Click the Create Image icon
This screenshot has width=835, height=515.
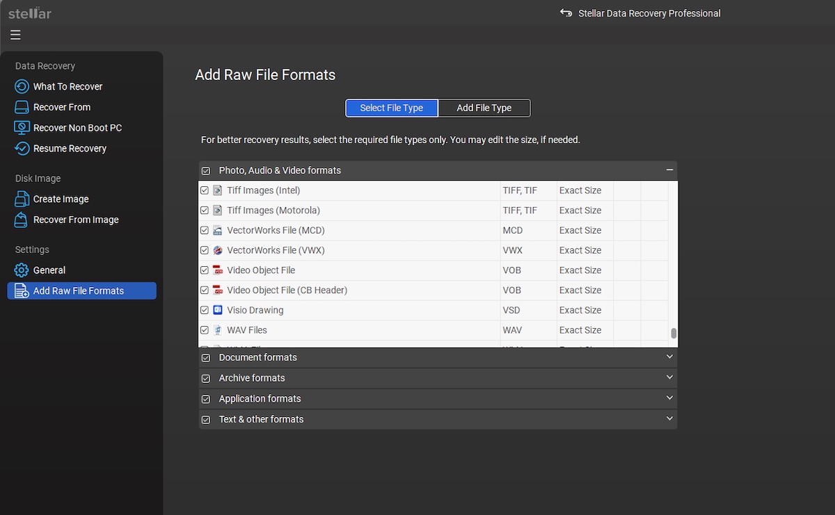coord(22,199)
